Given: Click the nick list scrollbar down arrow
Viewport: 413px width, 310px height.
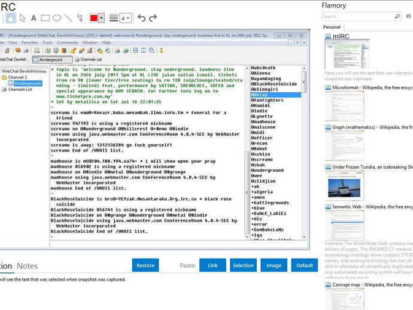Looking at the screenshot, I should [304, 237].
